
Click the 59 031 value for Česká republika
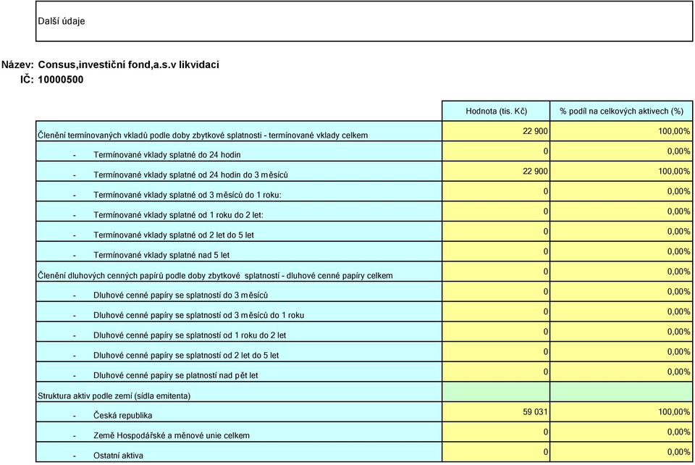point(496,412)
